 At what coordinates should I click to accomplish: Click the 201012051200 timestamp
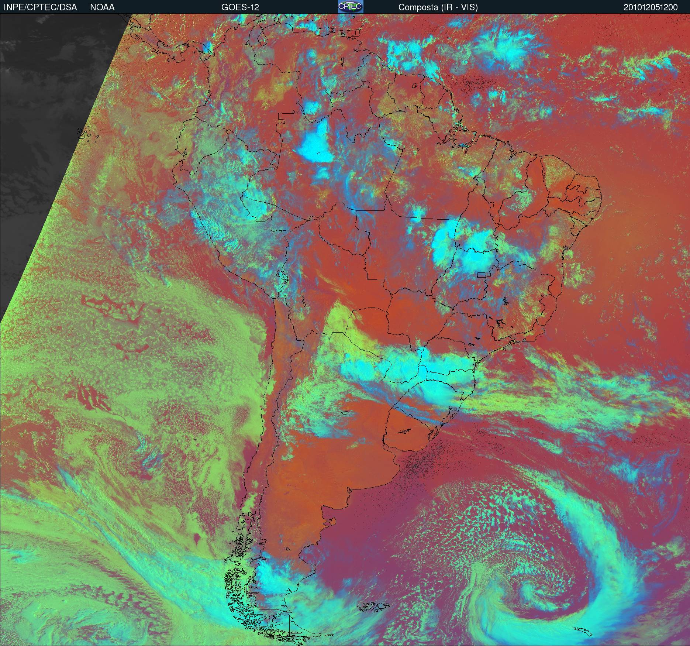(x=651, y=7)
